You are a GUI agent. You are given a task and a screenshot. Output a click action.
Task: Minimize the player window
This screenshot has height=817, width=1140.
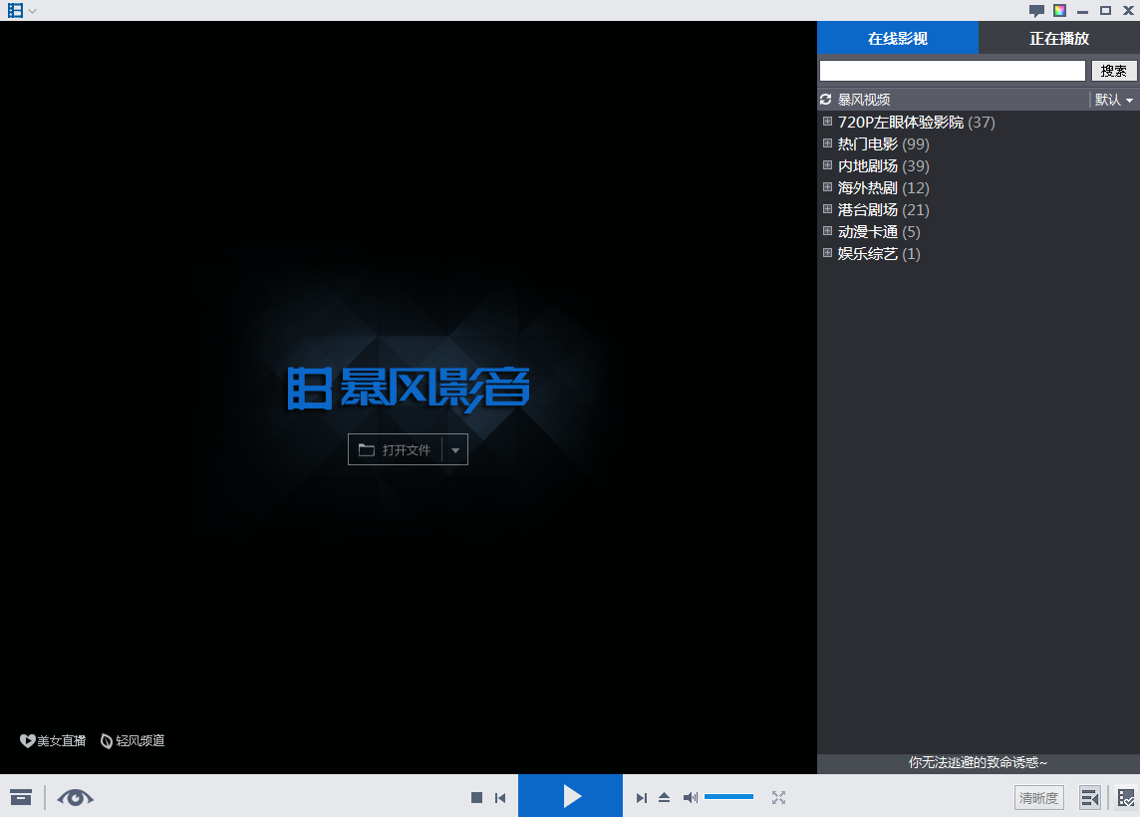[x=1082, y=11]
